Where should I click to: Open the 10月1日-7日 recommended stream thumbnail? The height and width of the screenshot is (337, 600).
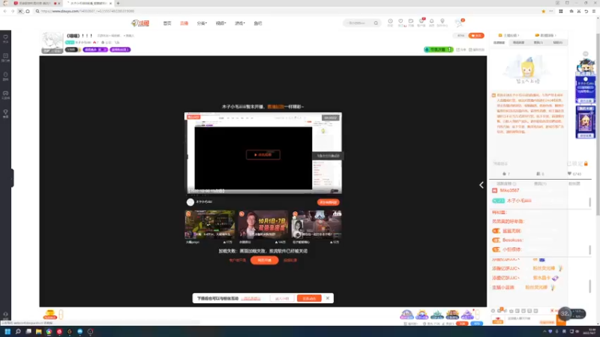[x=263, y=224]
